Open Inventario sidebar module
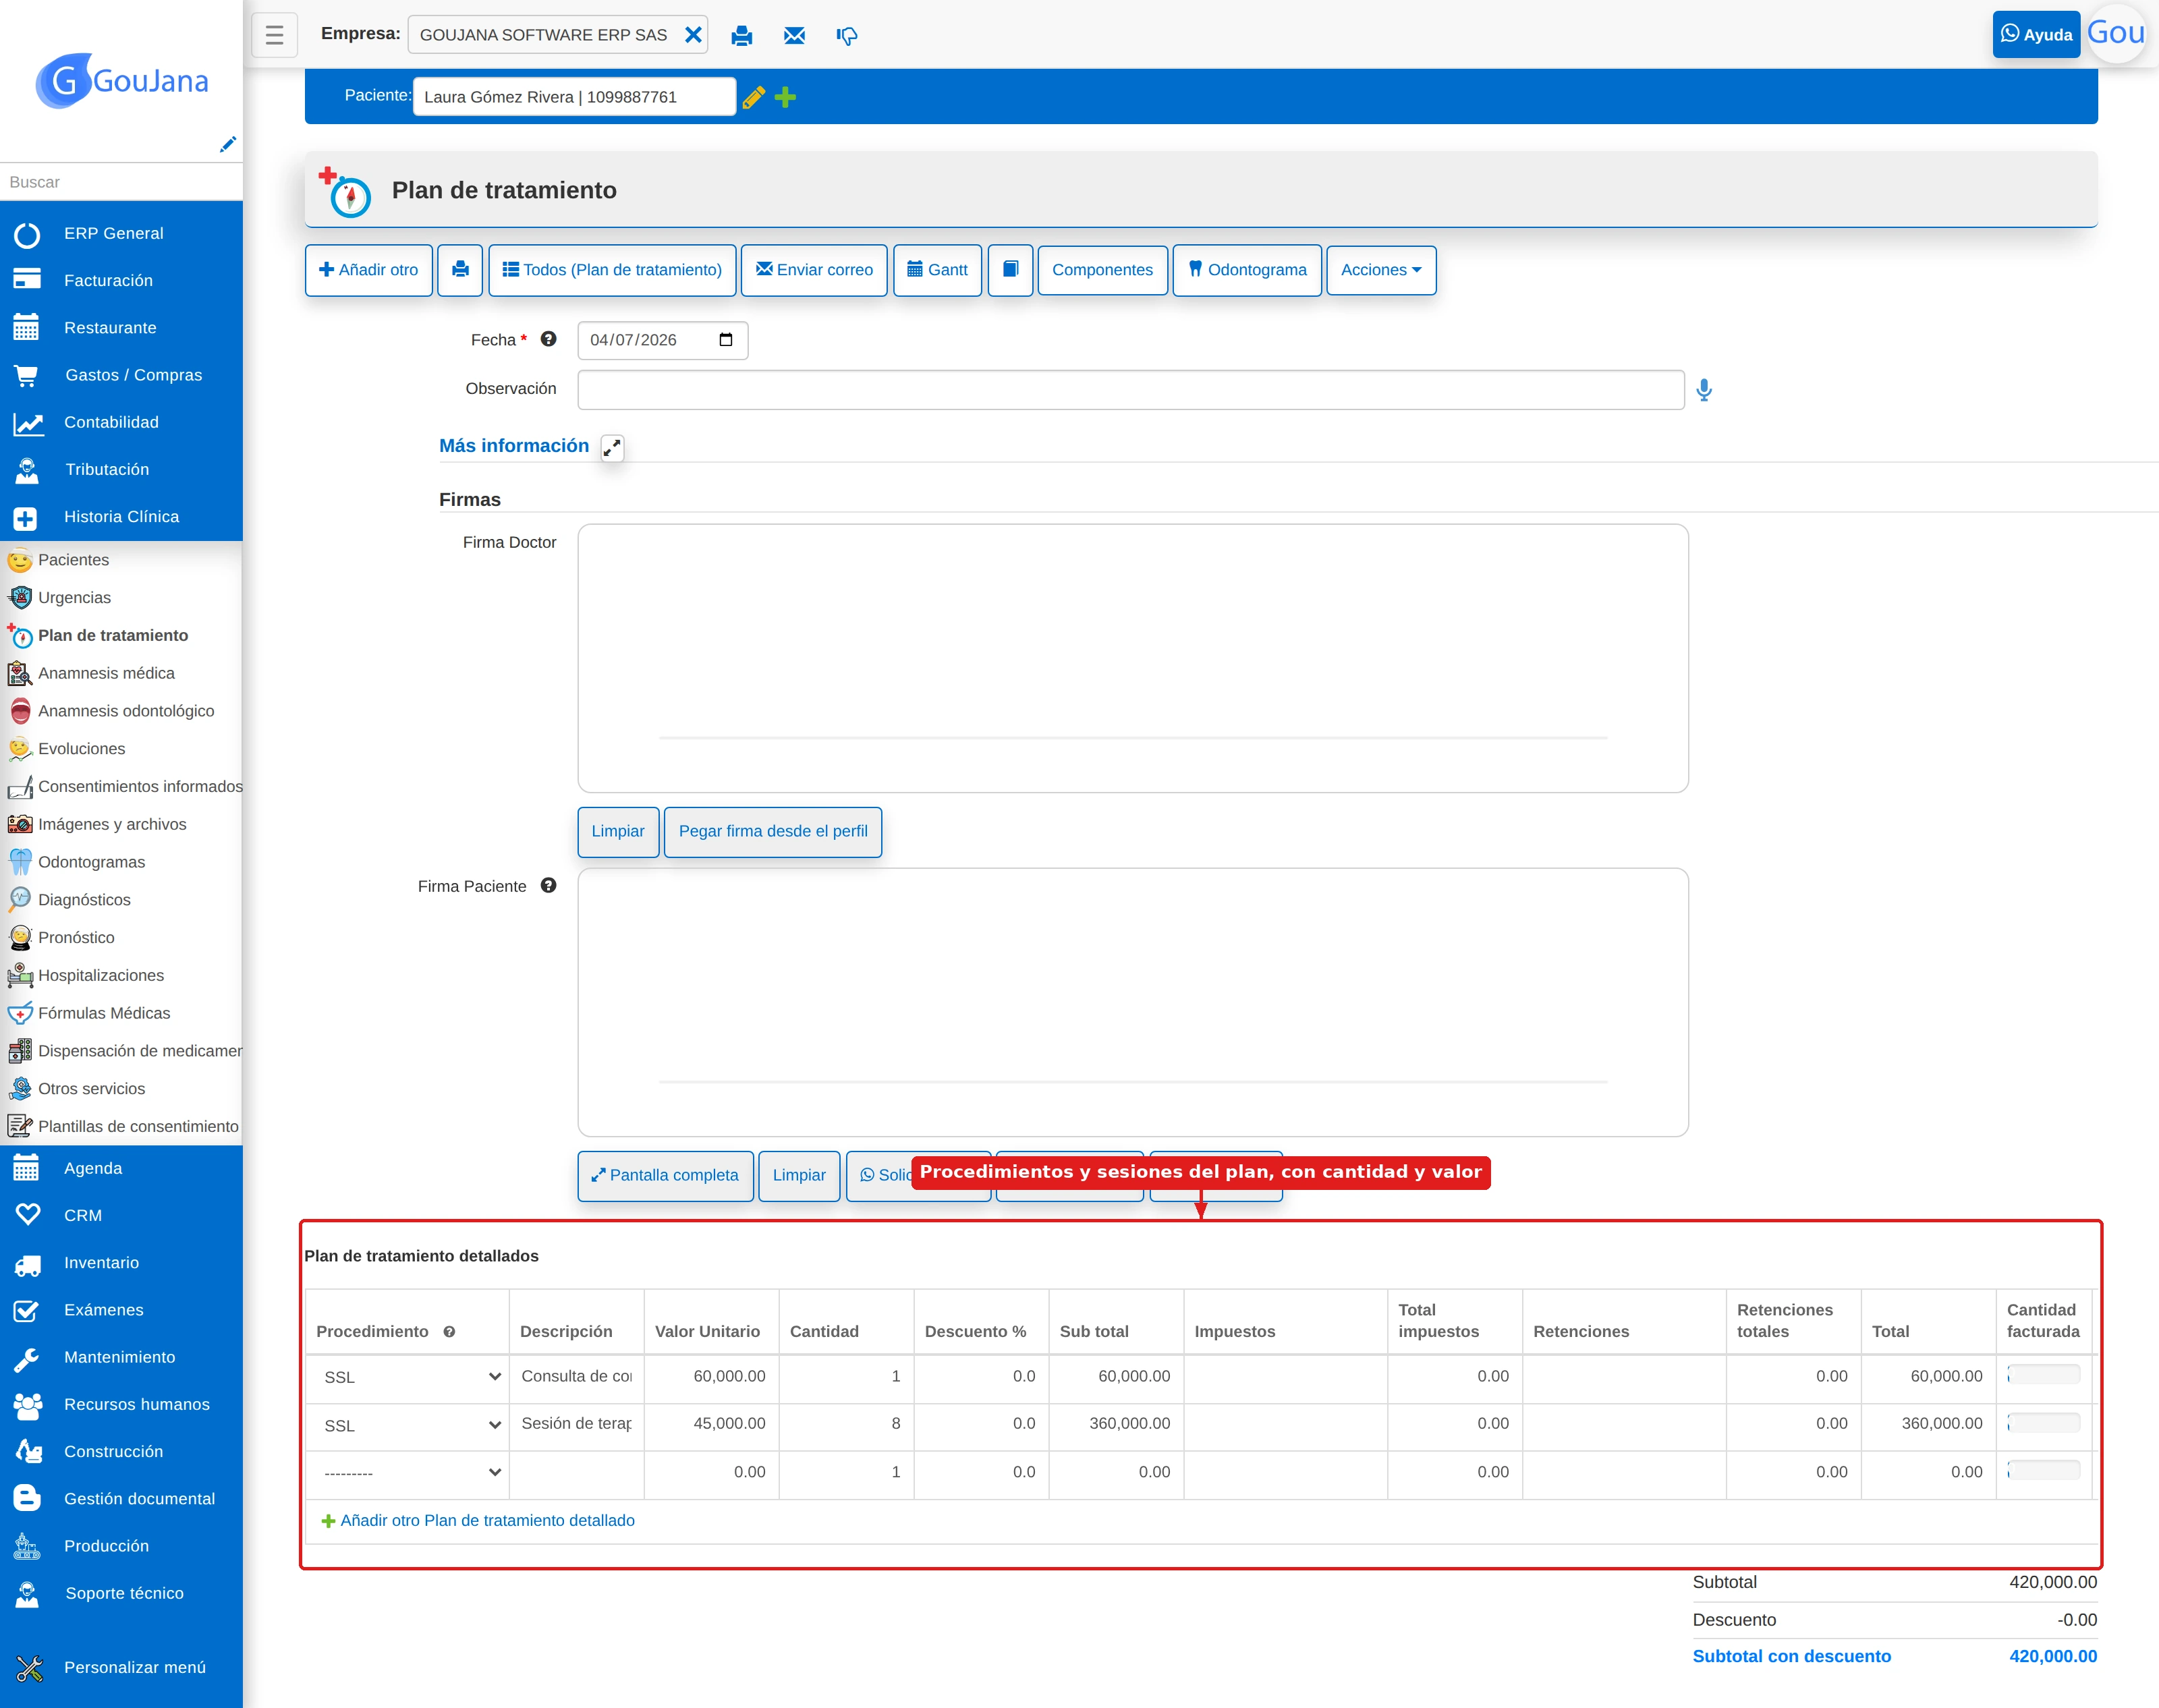Viewport: 2159px width, 1708px height. [121, 1262]
